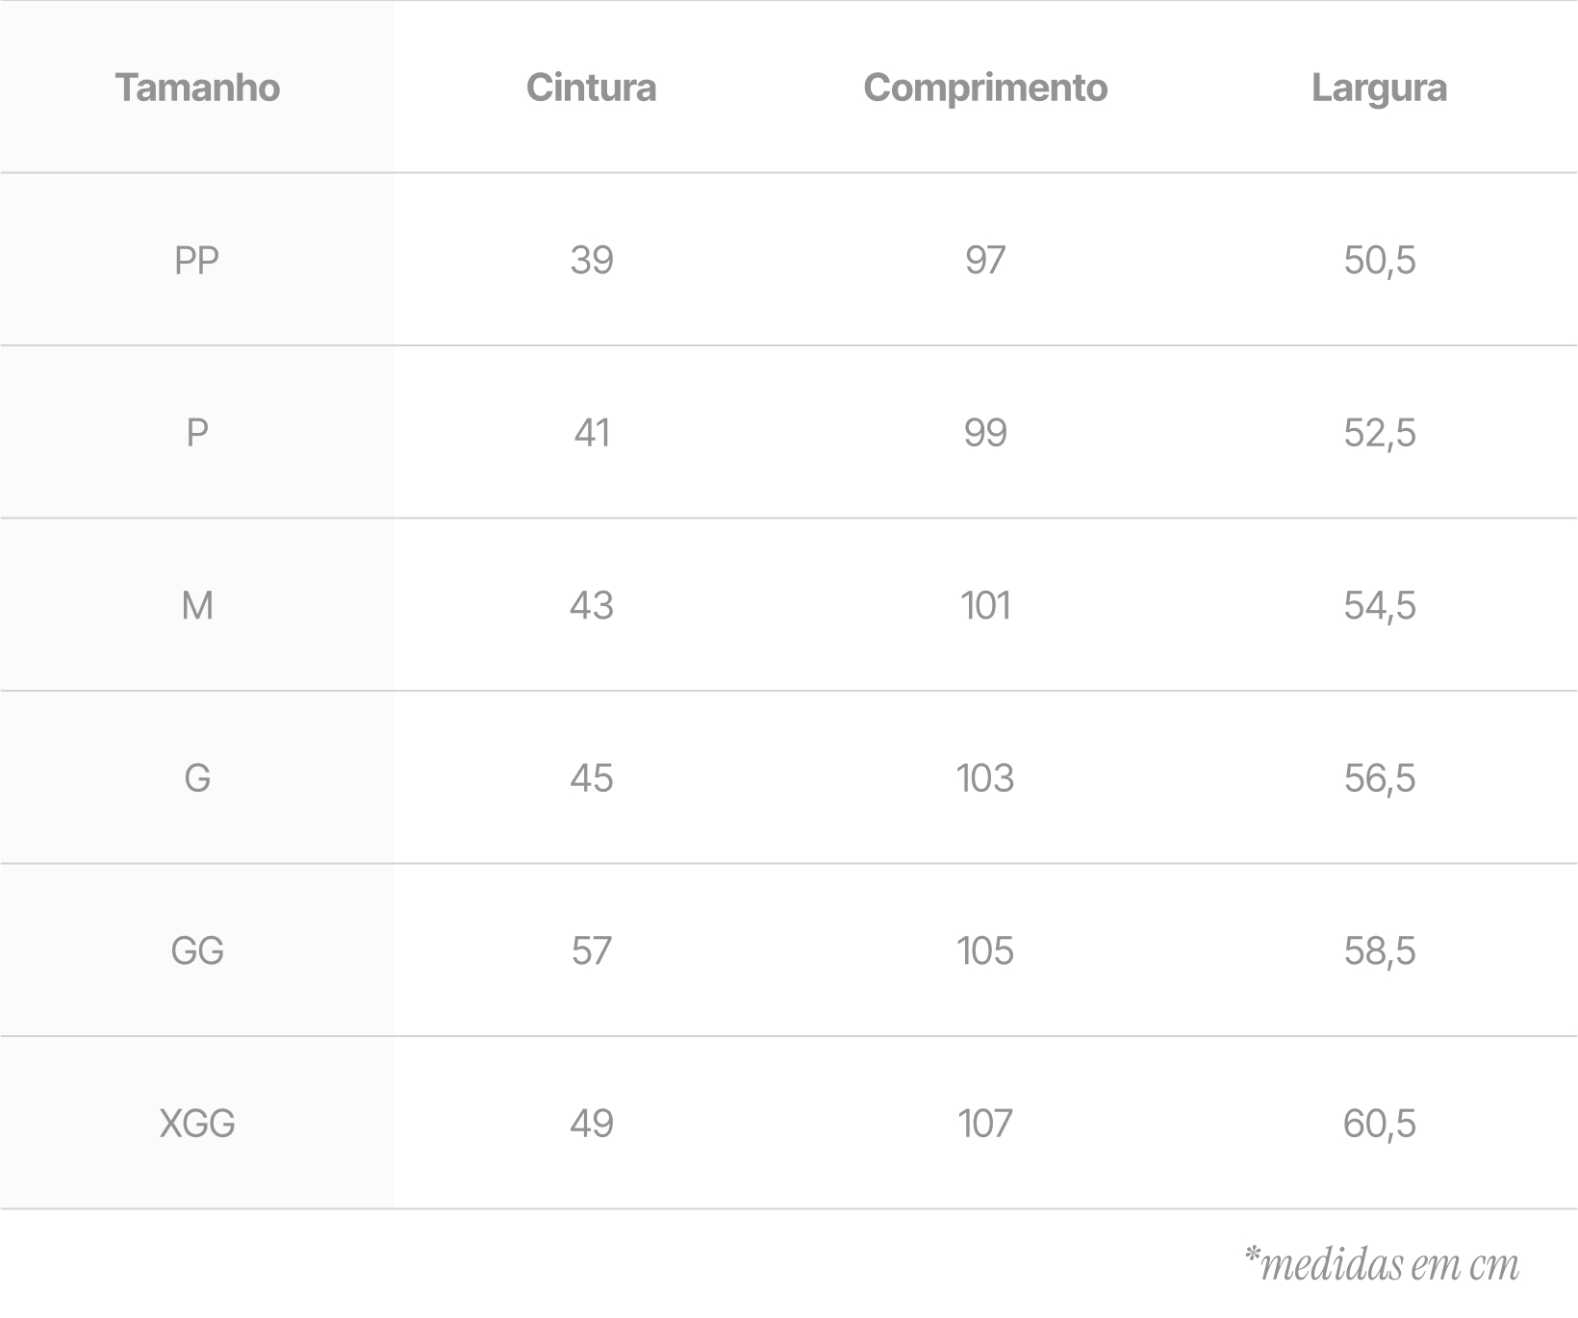This screenshot has width=1578, height=1318.
Task: Click the Largura column header
Action: point(1379,88)
